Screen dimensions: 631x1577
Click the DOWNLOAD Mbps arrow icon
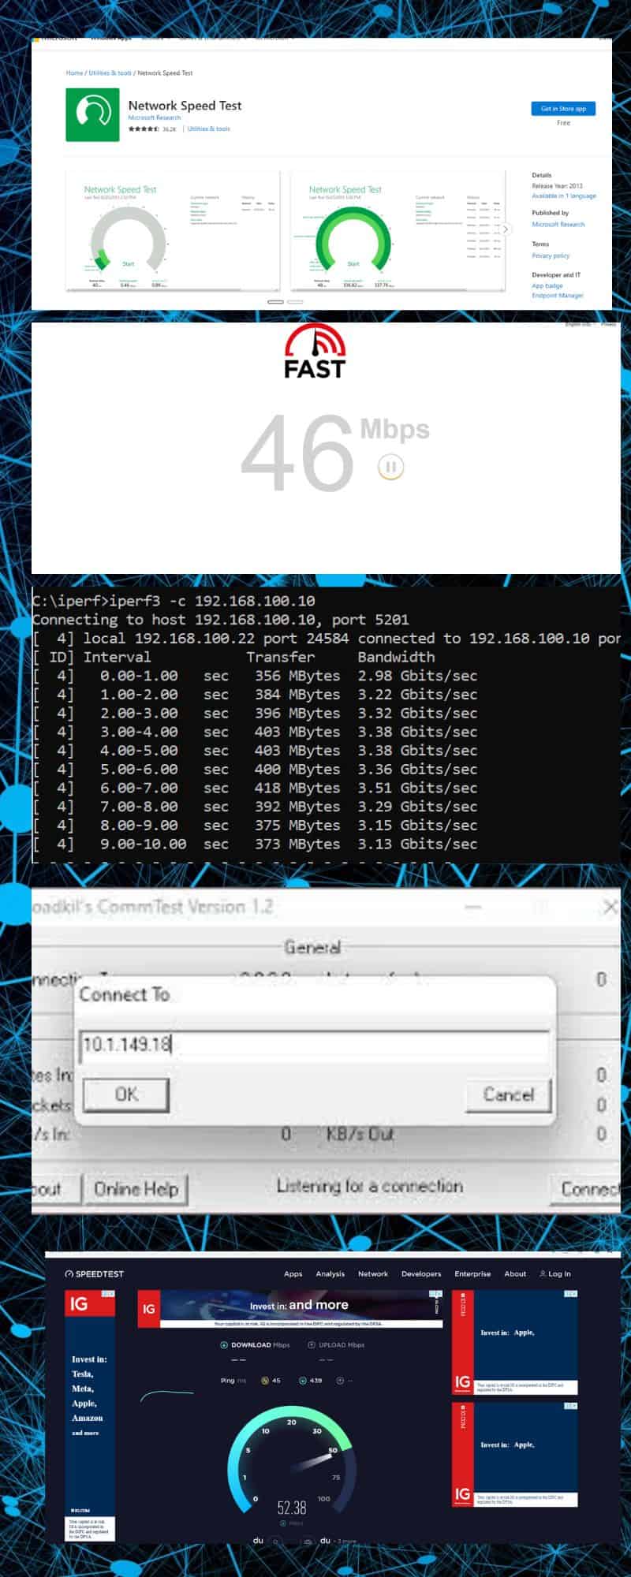pyautogui.click(x=224, y=1345)
